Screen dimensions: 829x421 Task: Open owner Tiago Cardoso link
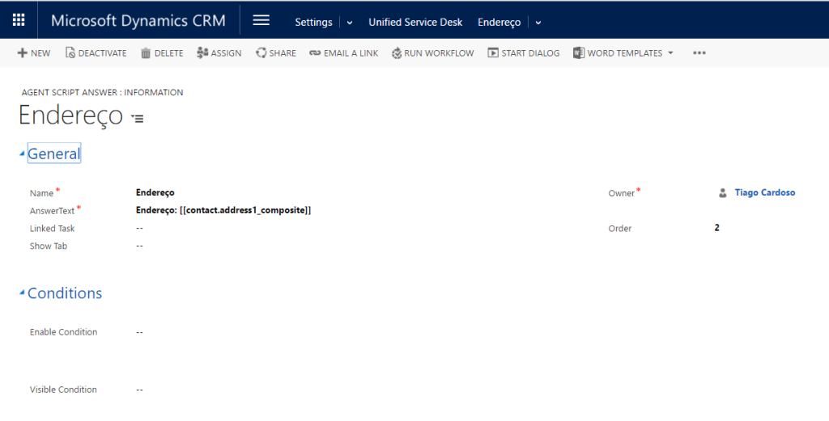tap(764, 192)
